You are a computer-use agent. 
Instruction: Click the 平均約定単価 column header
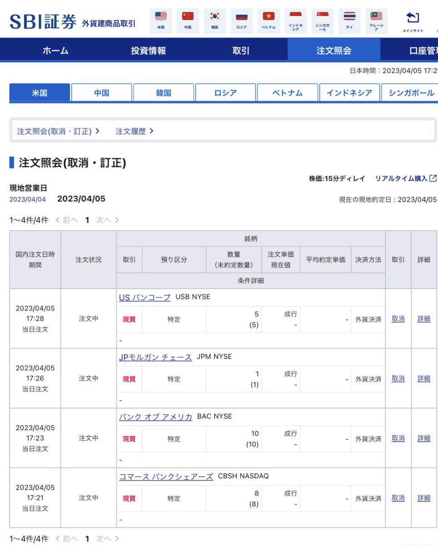pyautogui.click(x=325, y=260)
